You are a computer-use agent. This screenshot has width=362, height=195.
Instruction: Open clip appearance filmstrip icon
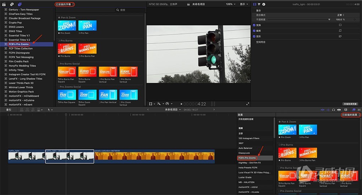coord(346,110)
